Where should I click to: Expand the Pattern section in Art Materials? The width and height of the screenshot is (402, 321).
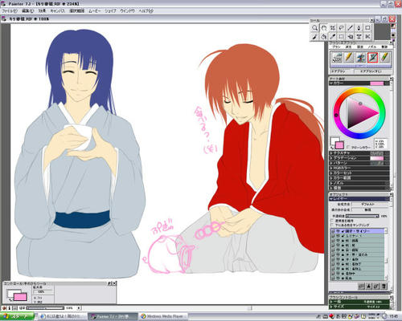coord(359,163)
